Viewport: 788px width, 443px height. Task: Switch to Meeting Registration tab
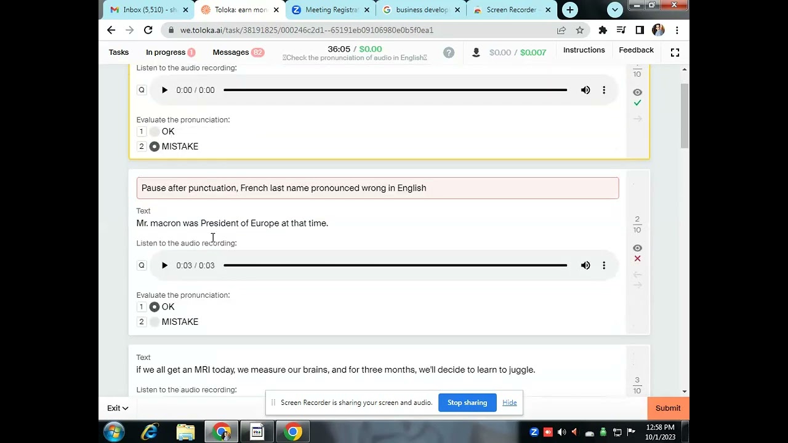point(331,10)
